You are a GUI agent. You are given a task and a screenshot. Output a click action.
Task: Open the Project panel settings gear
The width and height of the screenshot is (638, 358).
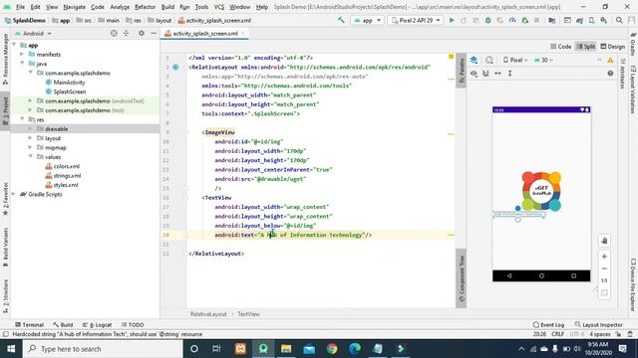click(142, 33)
